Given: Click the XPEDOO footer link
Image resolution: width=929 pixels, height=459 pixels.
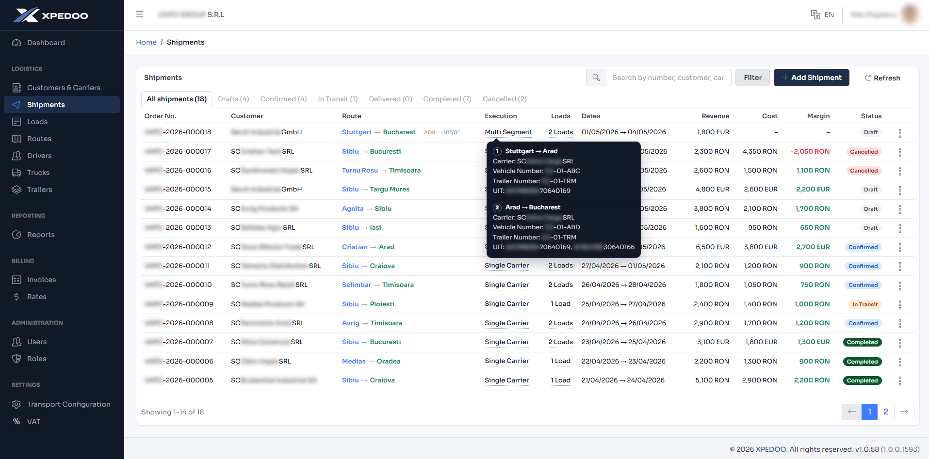Looking at the screenshot, I should pos(770,449).
